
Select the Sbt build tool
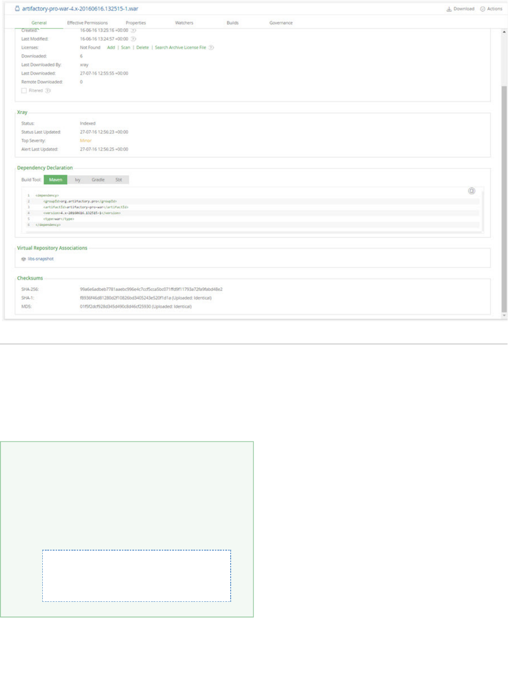click(119, 180)
